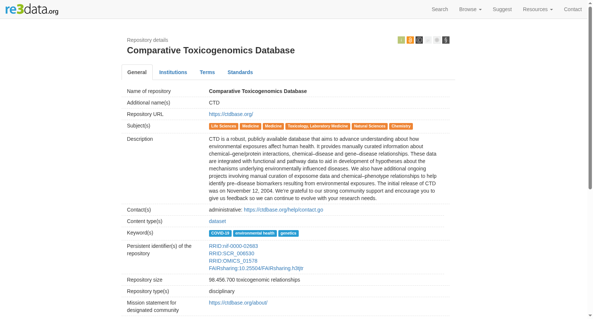Viewport: 593px width, 319px height.
Task: Click the Life Sciences subject tag
Action: (223, 126)
